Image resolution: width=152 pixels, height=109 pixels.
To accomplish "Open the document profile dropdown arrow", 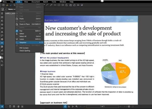I will coord(6,9).
